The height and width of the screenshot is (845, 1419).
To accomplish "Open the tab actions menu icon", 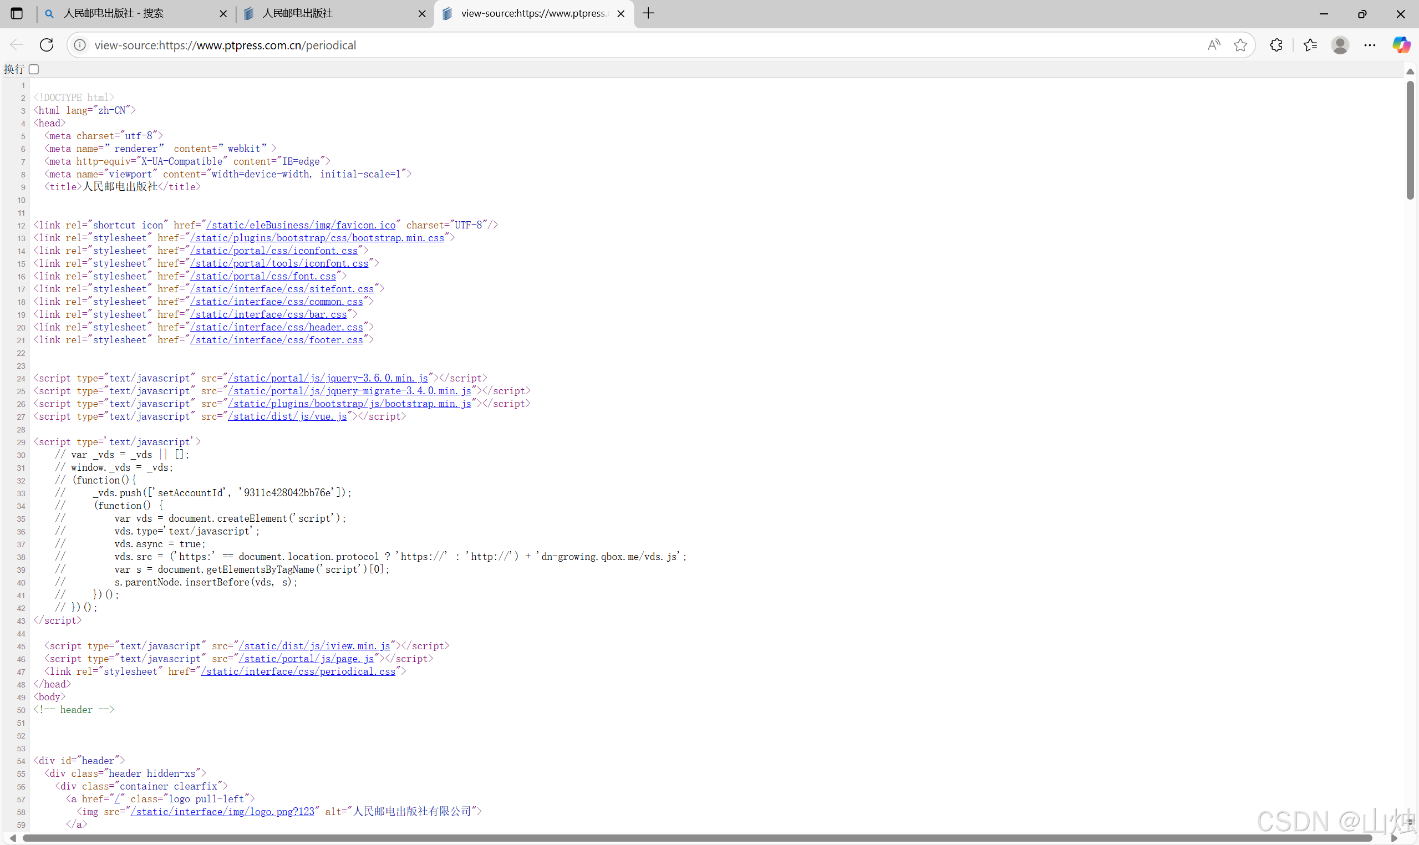I will tap(17, 13).
